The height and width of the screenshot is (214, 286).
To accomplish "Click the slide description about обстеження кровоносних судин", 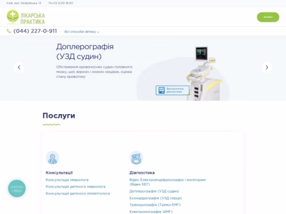I will pos(94,72).
